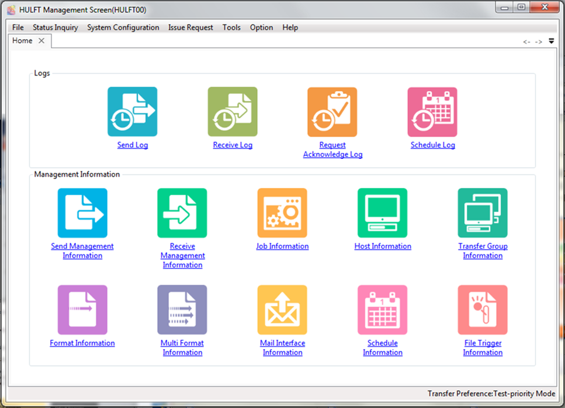The height and width of the screenshot is (408, 565).
Task: Open the green Receive Log icon
Action: click(233, 111)
